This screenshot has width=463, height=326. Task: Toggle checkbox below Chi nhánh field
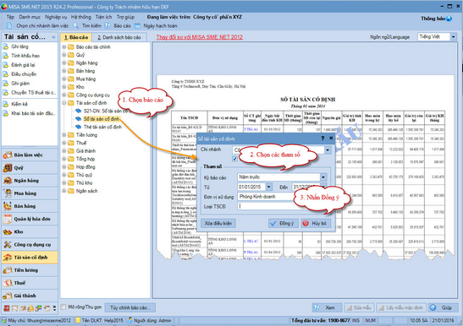pos(234,159)
